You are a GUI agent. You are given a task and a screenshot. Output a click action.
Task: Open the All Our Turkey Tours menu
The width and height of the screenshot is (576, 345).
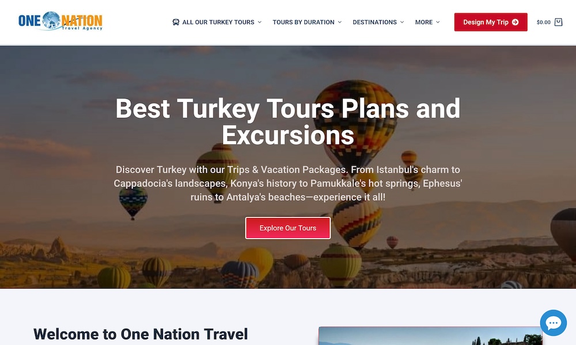pos(218,22)
